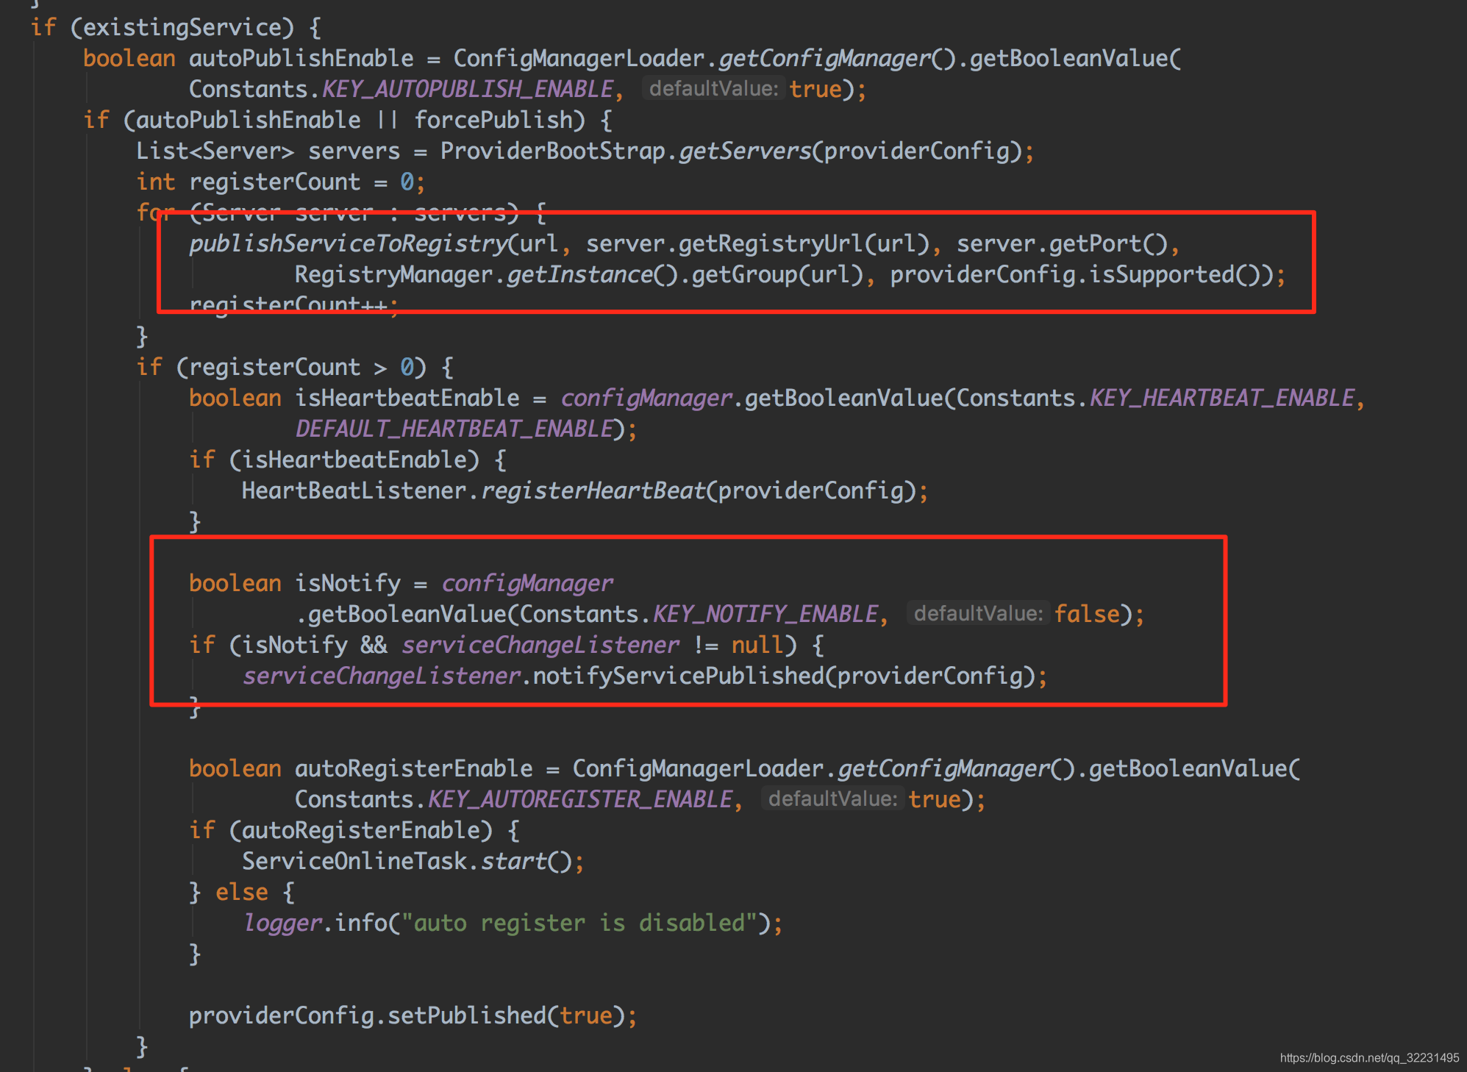Click registerHeartBeat method call
Viewport: 1467px width, 1072px height.
pyautogui.click(x=593, y=490)
